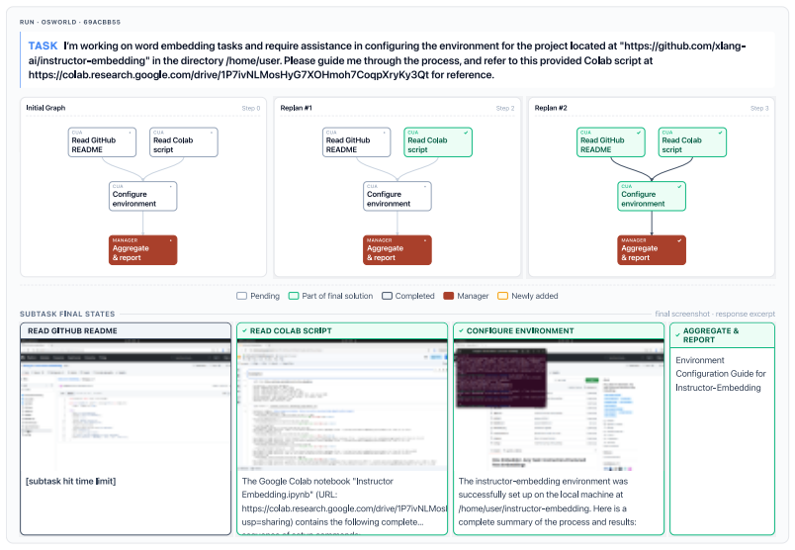This screenshot has width=795, height=550.
Task: Click the Configure environment node in Replan #1
Action: pyautogui.click(x=397, y=196)
